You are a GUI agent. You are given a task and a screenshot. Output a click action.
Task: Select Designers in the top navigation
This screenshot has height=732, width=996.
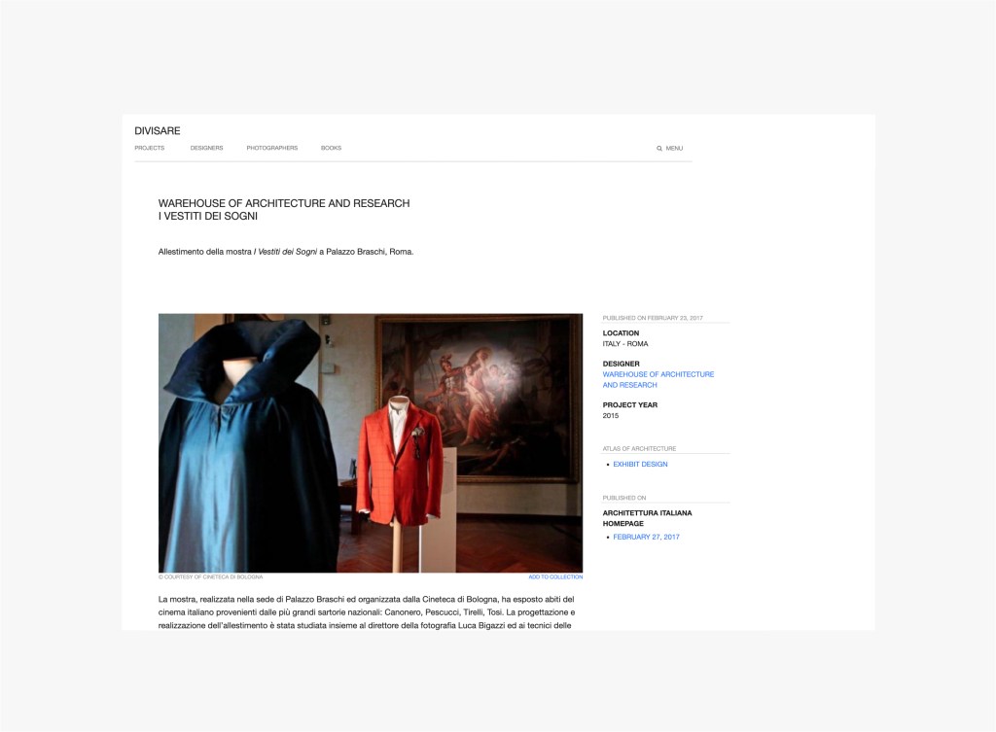tap(206, 148)
